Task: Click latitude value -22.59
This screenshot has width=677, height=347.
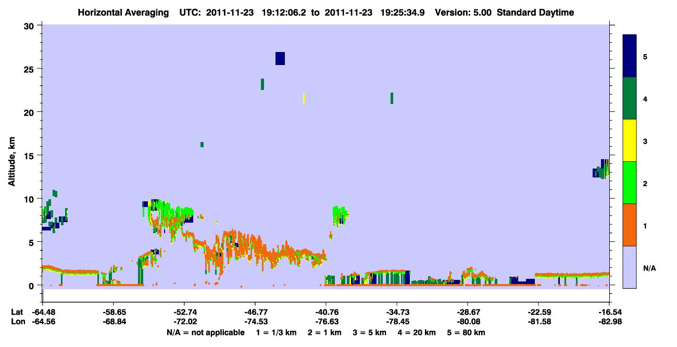Action: click(538, 312)
